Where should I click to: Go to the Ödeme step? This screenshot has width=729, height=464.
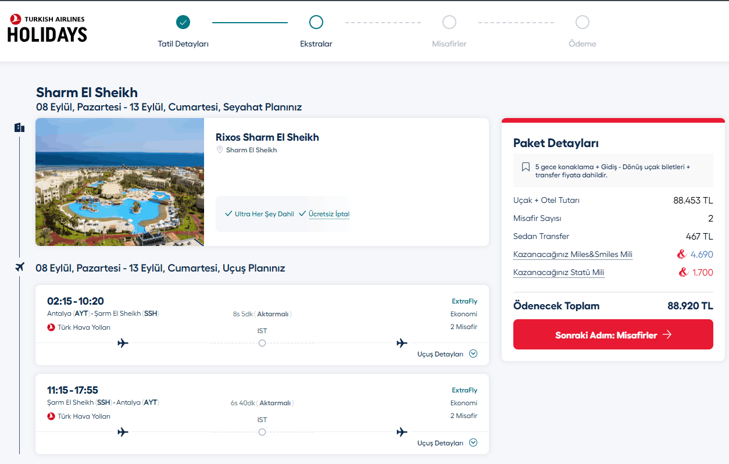(x=582, y=23)
